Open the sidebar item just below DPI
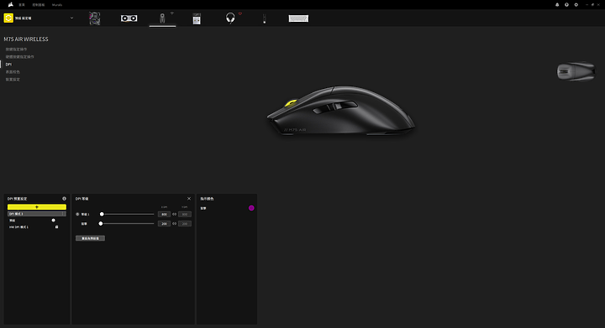The height and width of the screenshot is (328, 605). pyautogui.click(x=13, y=72)
